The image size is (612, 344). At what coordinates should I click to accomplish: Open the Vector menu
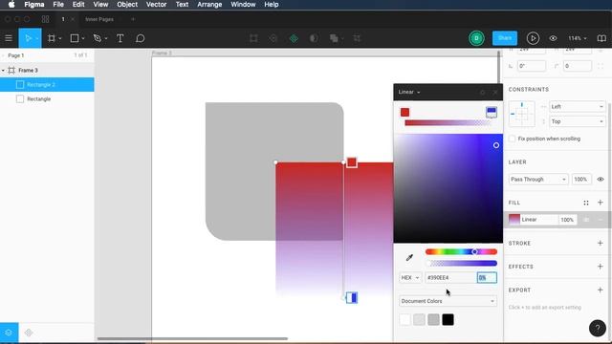[x=156, y=5]
